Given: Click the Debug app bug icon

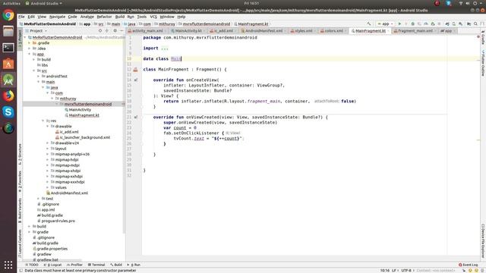Looking at the screenshot, I should tap(412, 24).
